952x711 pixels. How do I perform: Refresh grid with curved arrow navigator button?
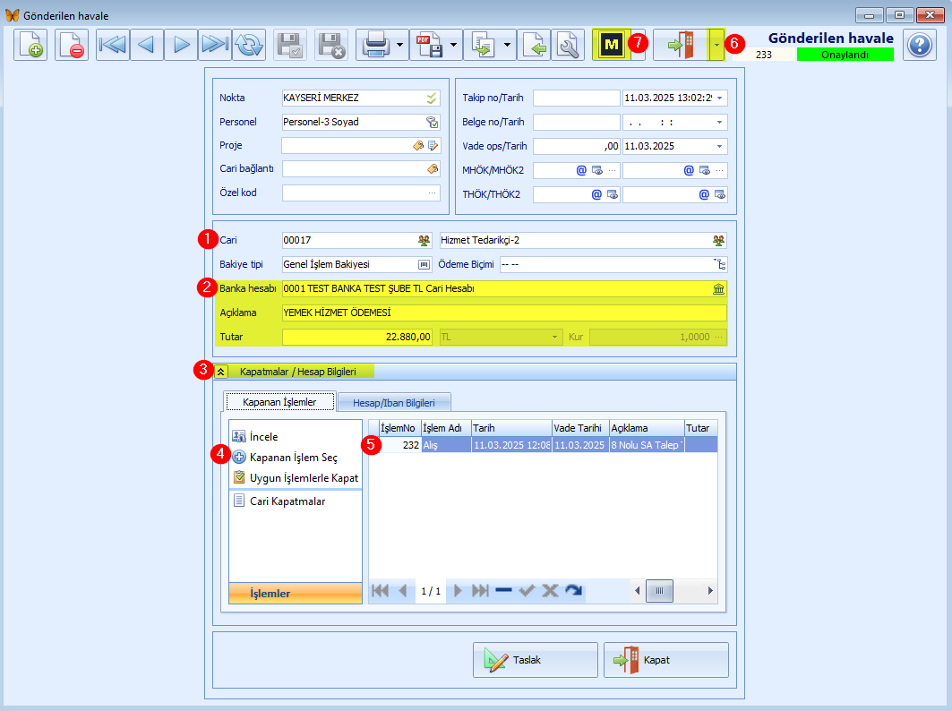coord(573,591)
